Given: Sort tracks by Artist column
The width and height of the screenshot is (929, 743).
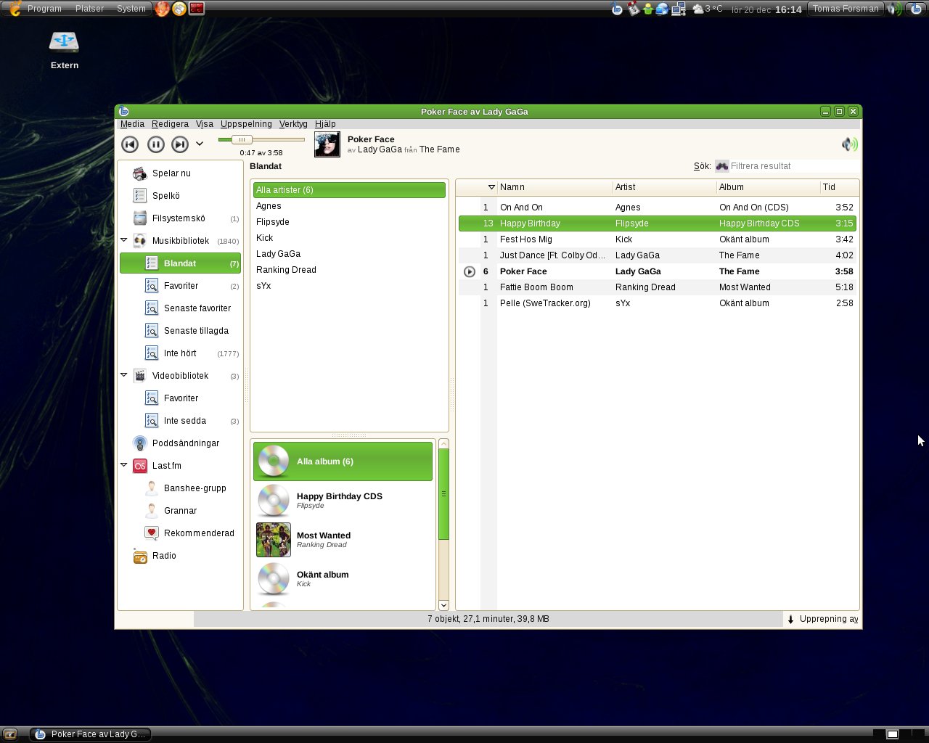Looking at the screenshot, I should [x=664, y=187].
